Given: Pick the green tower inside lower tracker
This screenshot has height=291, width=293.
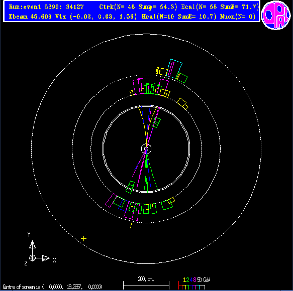Looking at the screenshot, I should pyautogui.click(x=130, y=187).
